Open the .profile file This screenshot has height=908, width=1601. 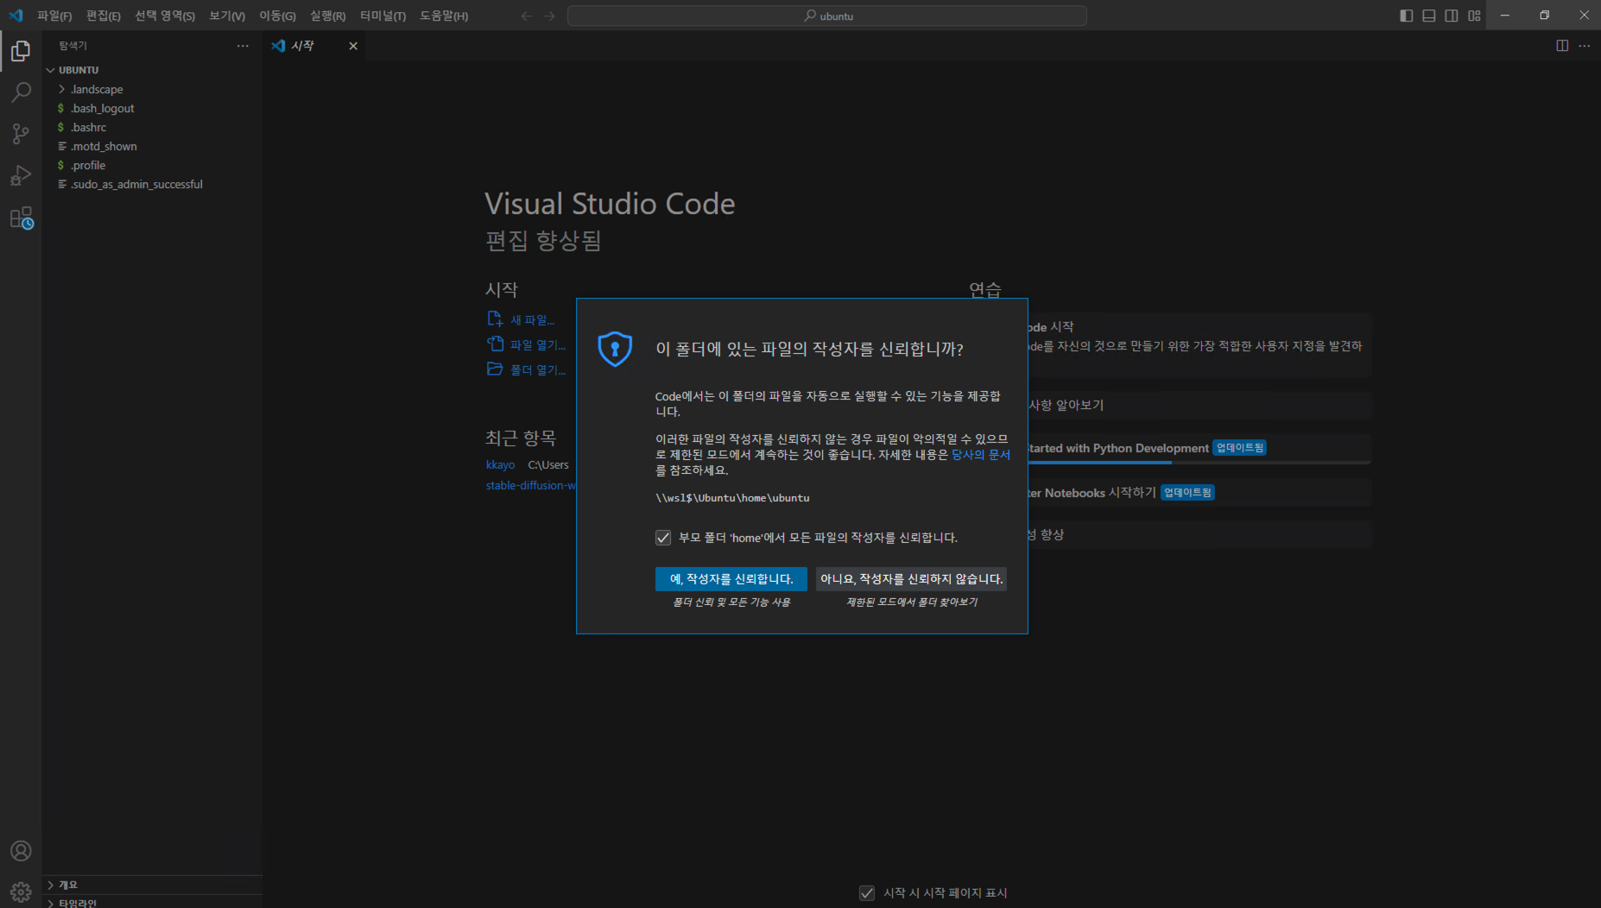(152, 165)
